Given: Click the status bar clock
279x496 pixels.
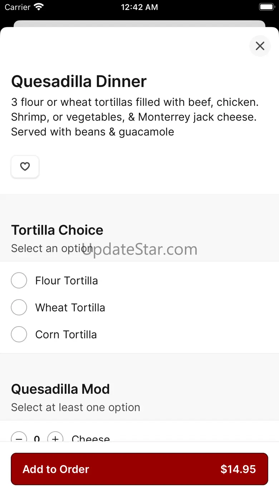Looking at the screenshot, I should (x=139, y=7).
